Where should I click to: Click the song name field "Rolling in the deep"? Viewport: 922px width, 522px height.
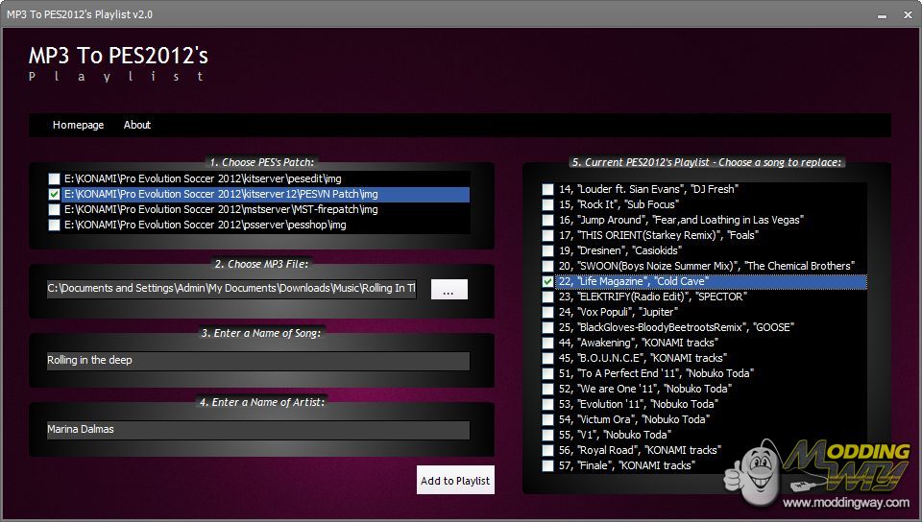pos(257,361)
